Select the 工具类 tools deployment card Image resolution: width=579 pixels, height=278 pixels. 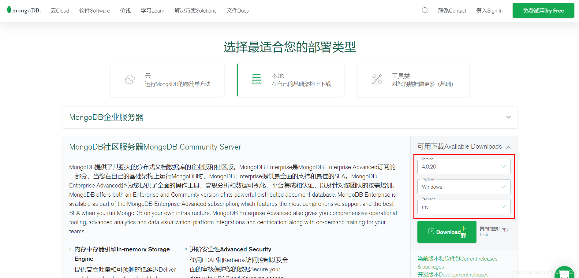click(x=413, y=80)
